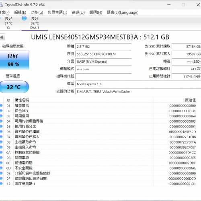The image size is (201, 201).
Task: Select attribute row 03 可用備用
Action: 98,116
